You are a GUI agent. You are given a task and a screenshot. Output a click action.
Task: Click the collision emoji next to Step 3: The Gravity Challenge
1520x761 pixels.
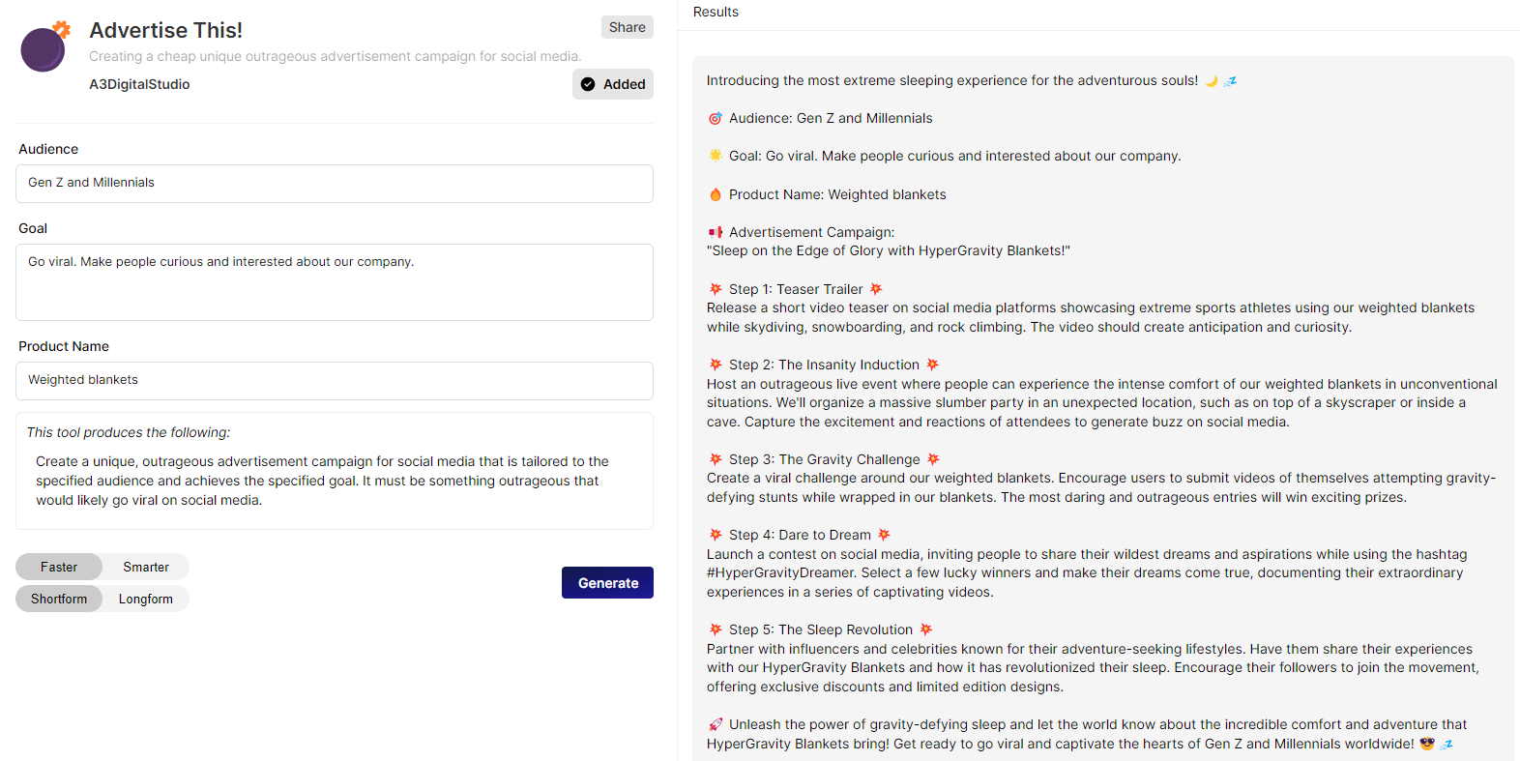pos(715,458)
